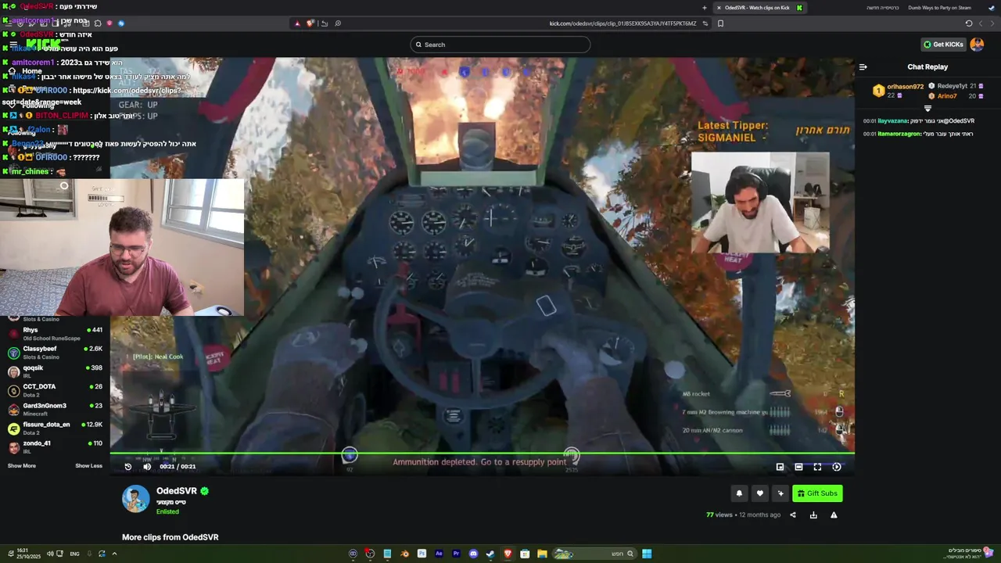Image resolution: width=1001 pixels, height=563 pixels.
Task: Open fissure_dota_en channel in the sidebar
Action: point(55,428)
